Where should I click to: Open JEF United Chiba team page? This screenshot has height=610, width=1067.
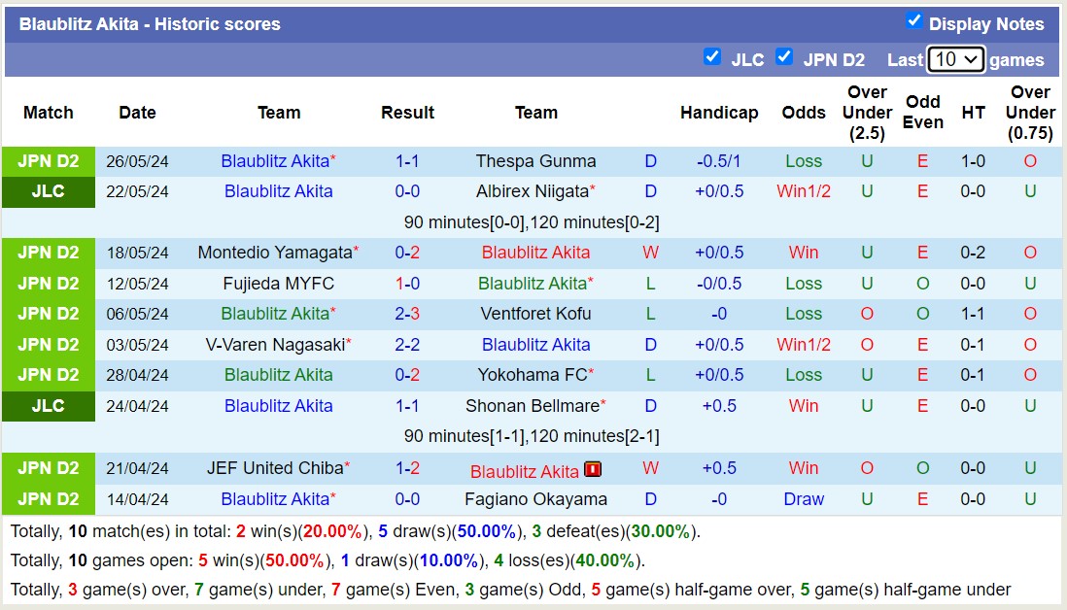coord(274,468)
